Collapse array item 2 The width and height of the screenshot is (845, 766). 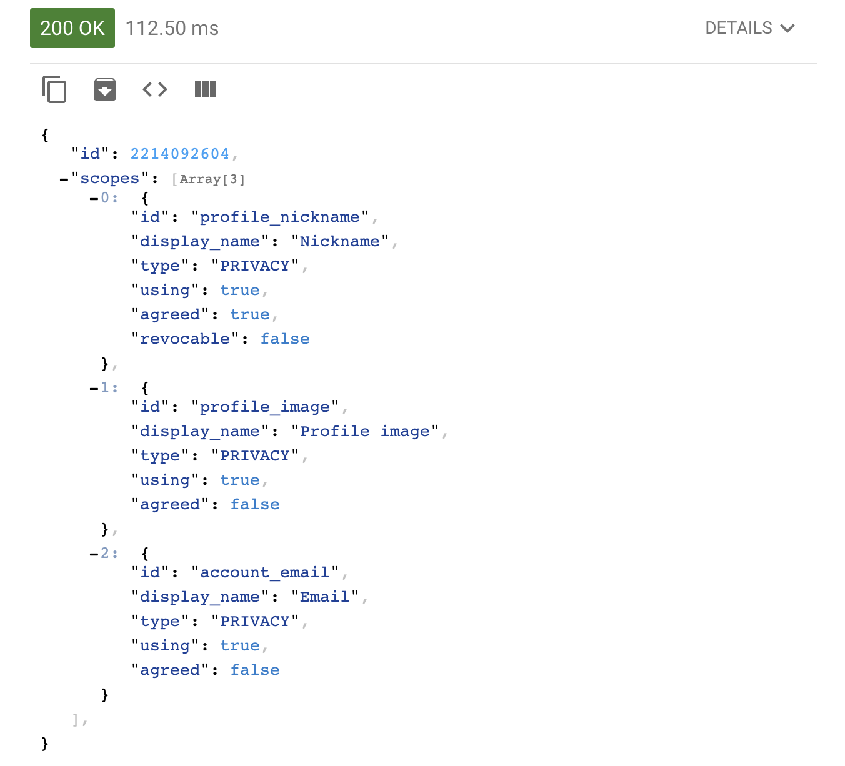tap(94, 554)
